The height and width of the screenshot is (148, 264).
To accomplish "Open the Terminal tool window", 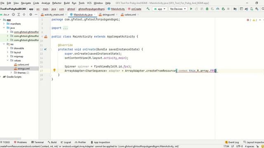I will [x=38, y=142].
